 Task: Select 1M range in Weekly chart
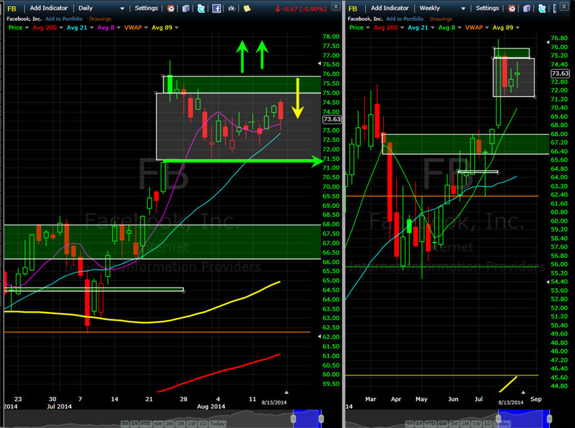pos(465,423)
